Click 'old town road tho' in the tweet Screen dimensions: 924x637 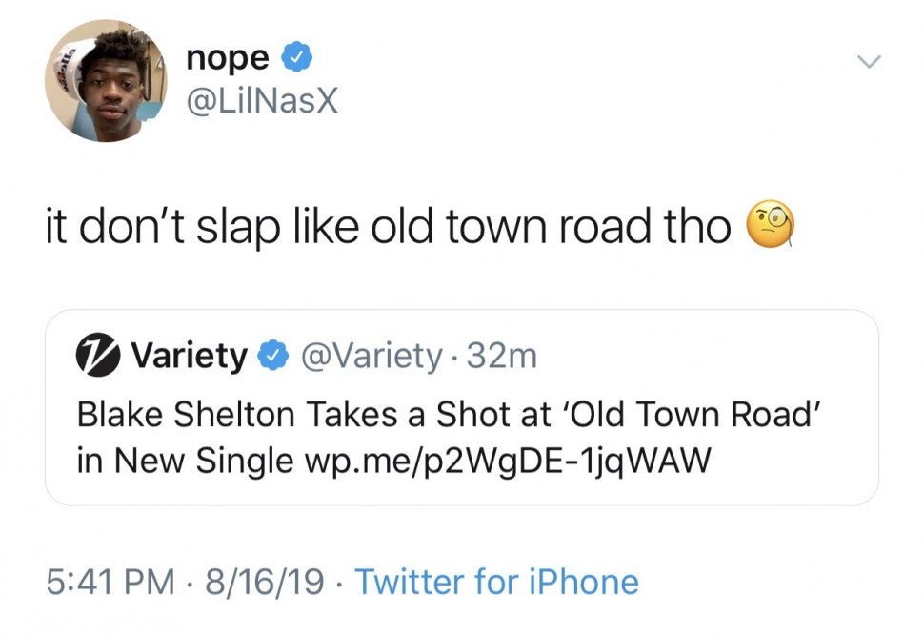click(566, 227)
